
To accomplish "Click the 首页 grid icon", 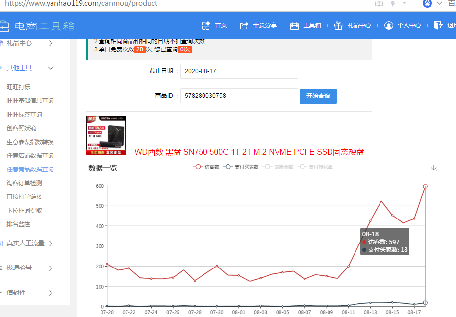I will [206, 25].
